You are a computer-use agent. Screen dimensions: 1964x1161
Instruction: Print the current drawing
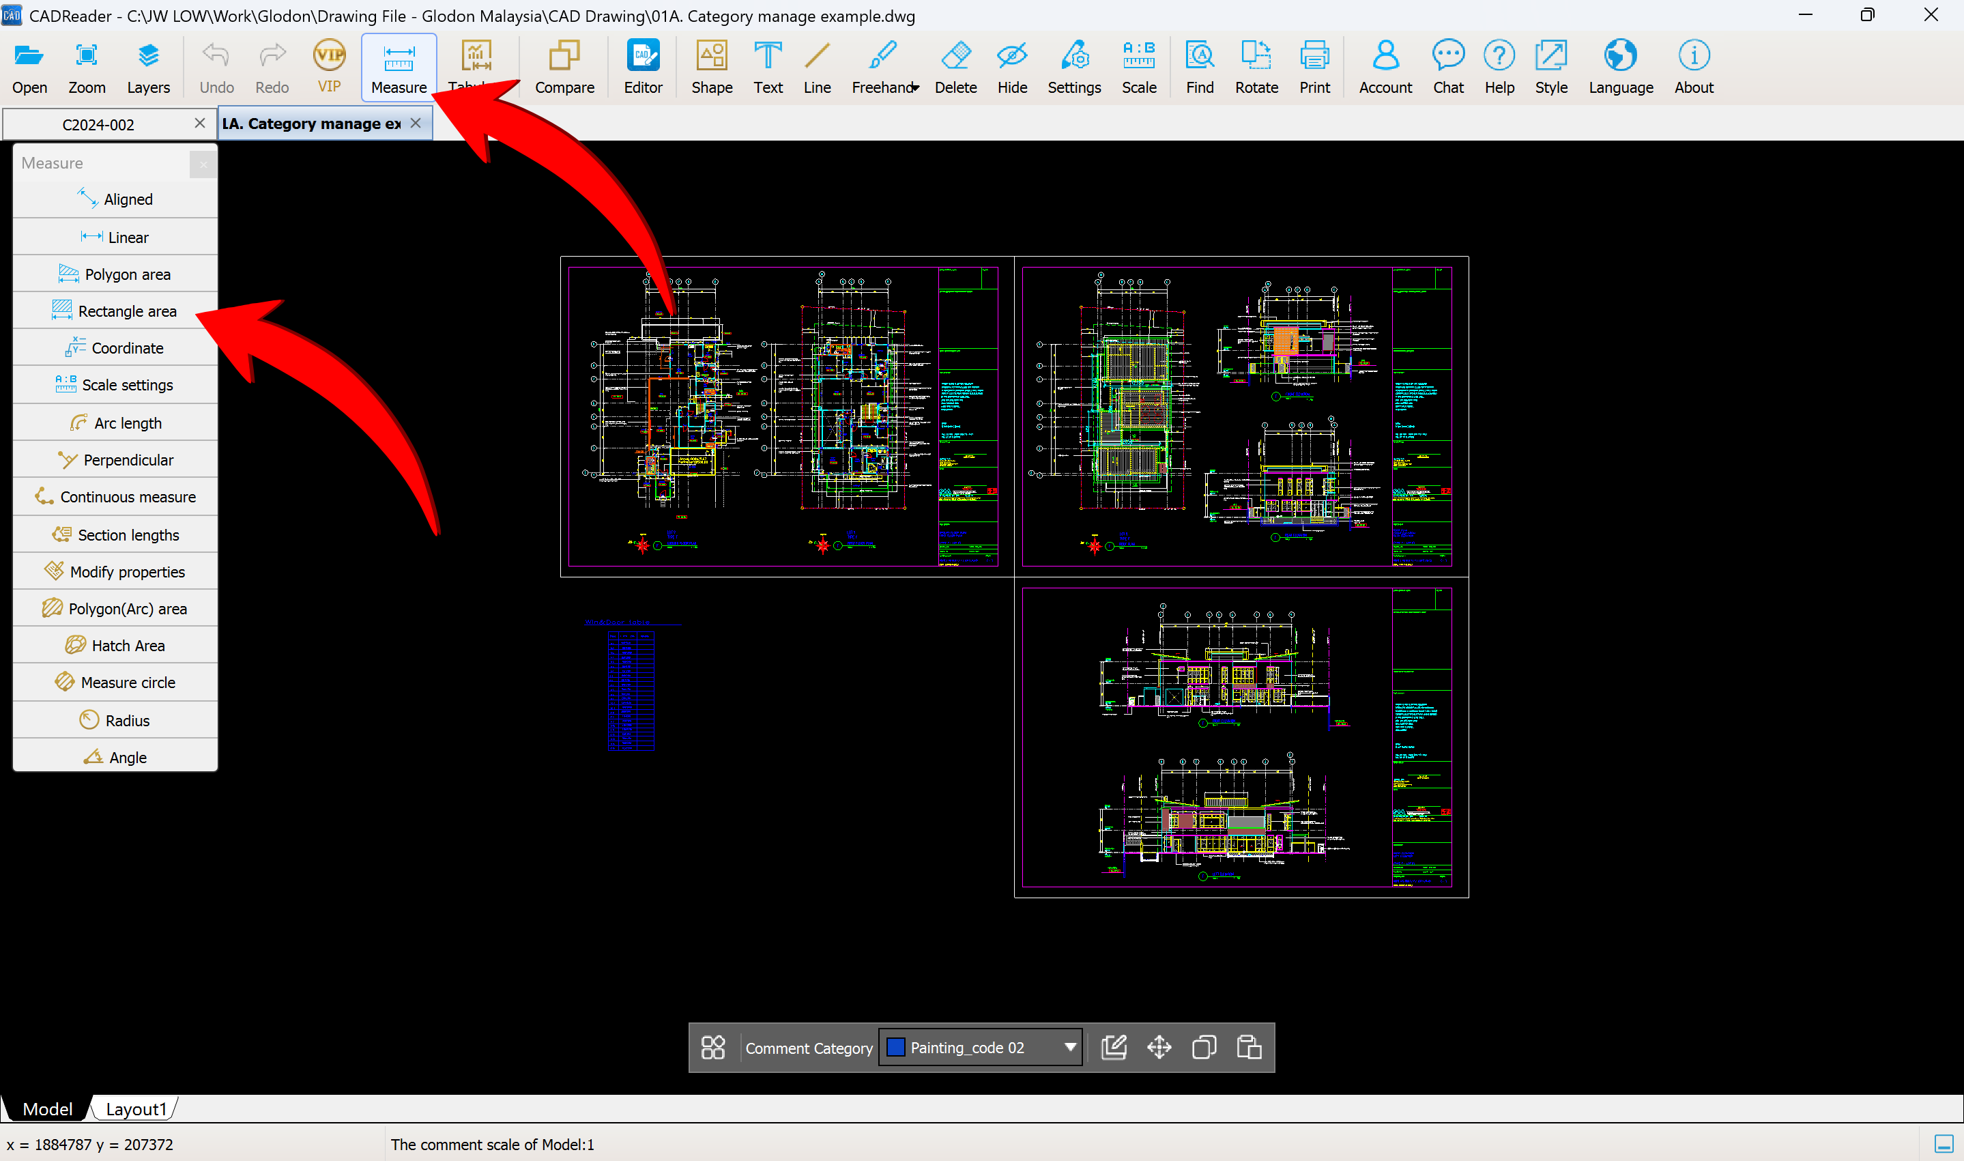point(1315,68)
